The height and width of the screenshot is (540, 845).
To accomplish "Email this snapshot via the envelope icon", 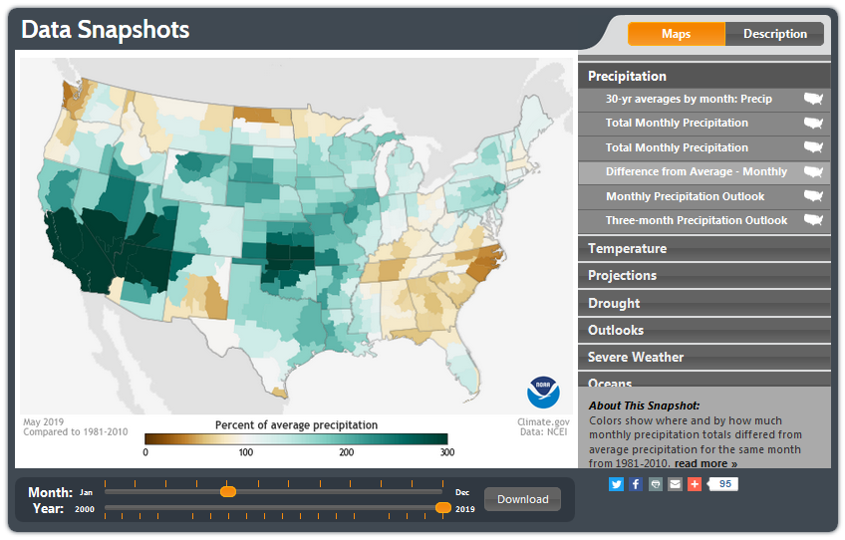I will point(675,484).
